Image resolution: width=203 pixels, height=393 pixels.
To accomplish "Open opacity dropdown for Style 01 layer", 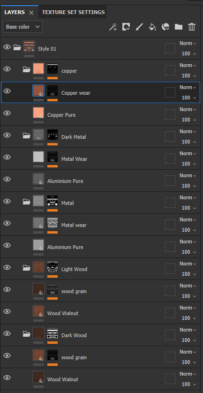I will pyautogui.click(x=189, y=53).
